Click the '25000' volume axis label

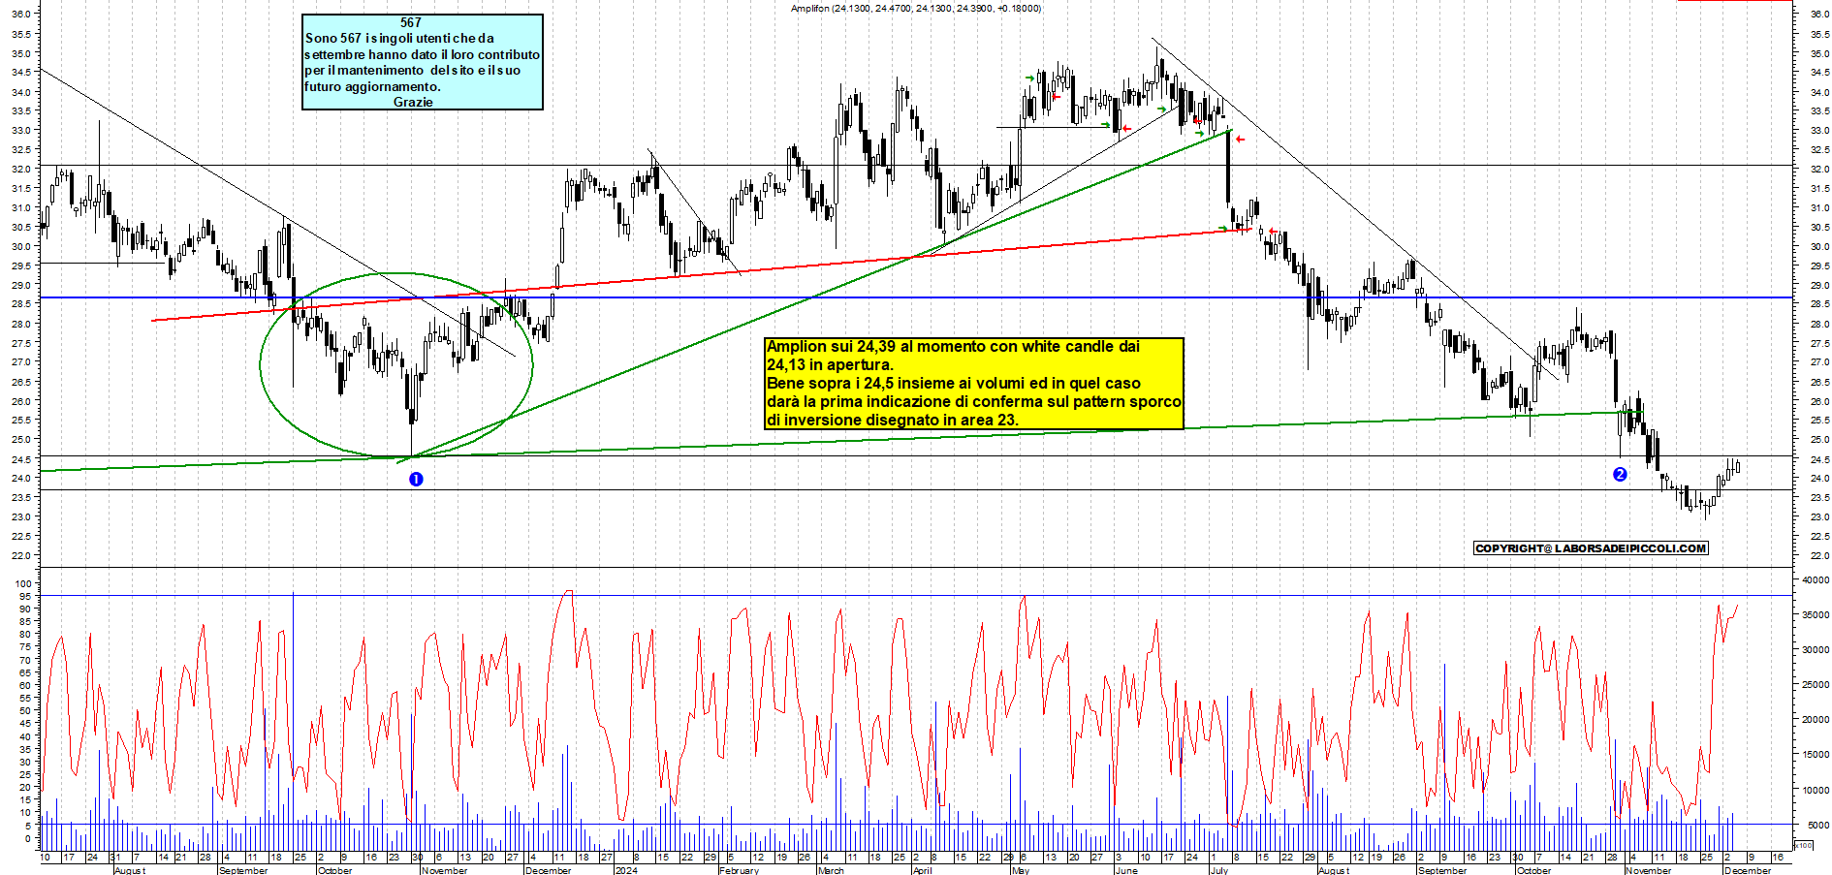tap(1816, 684)
